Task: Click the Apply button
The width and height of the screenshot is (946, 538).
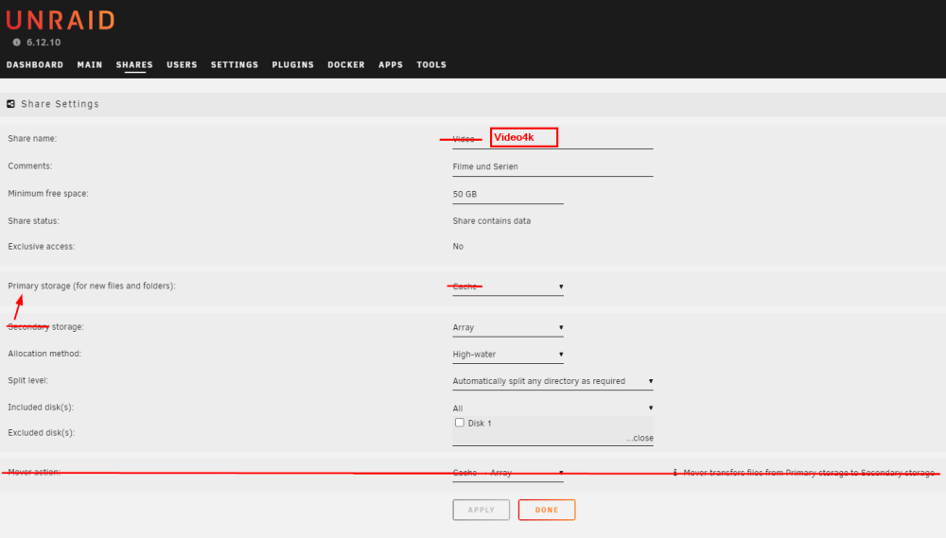Action: tap(482, 510)
